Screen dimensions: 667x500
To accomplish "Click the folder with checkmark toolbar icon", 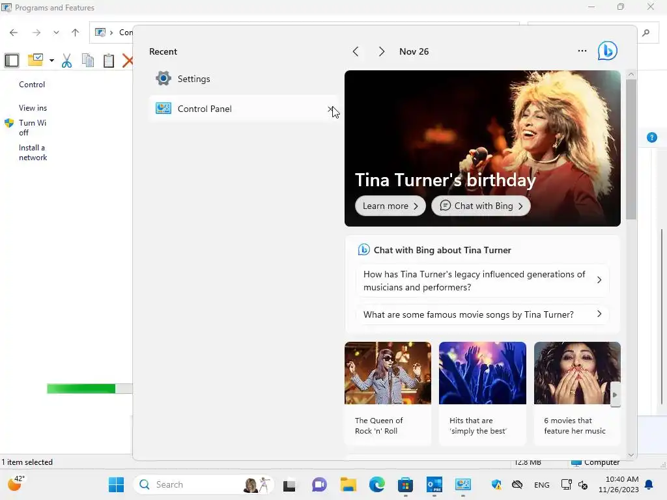I will pos(36,59).
